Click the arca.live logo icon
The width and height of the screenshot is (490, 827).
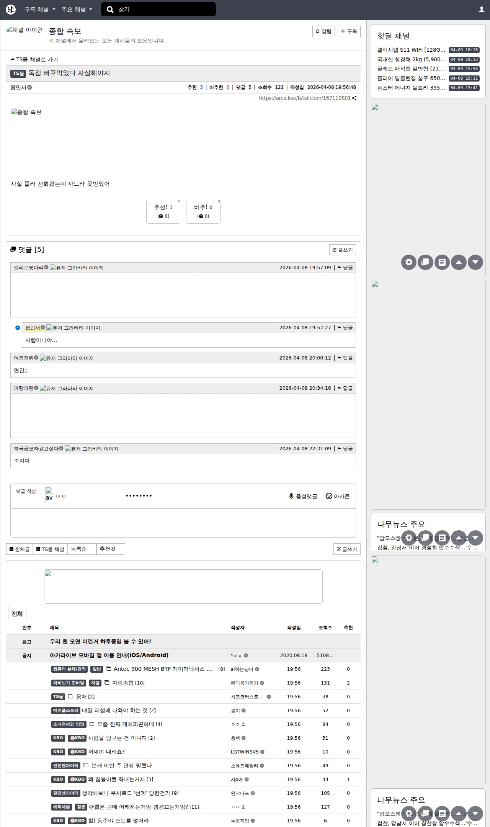pos(11,10)
